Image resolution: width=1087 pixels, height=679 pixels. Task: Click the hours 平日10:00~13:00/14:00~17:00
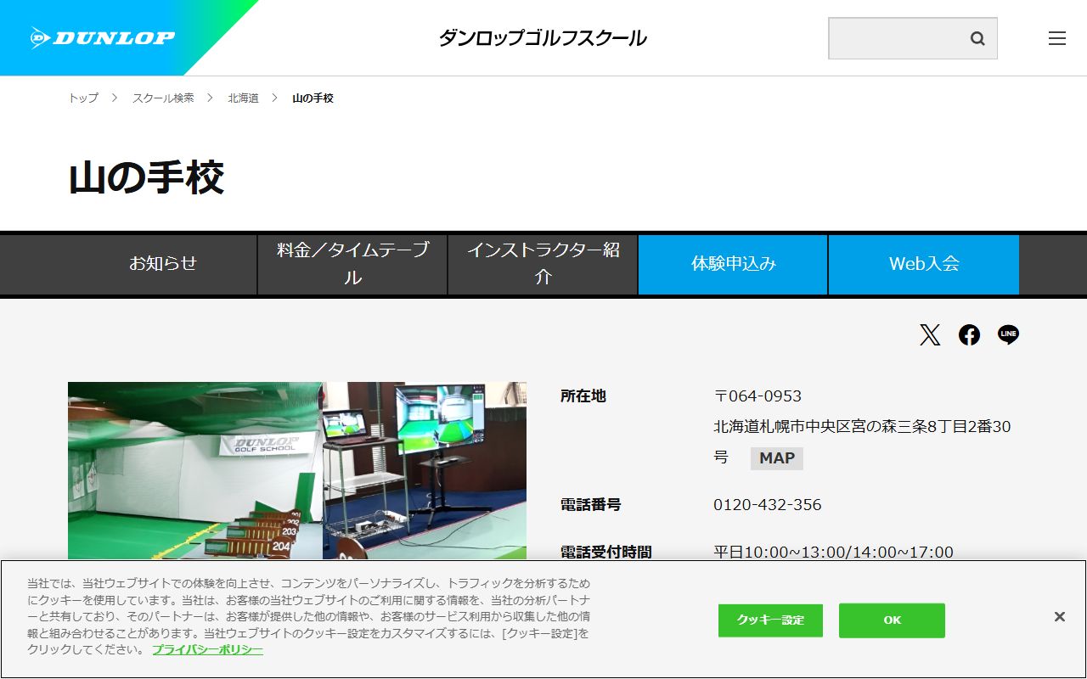pyautogui.click(x=833, y=553)
